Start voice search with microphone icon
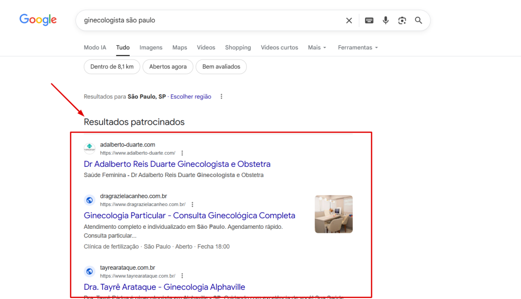Image resolution: width=521 pixels, height=299 pixels. pyautogui.click(x=386, y=20)
